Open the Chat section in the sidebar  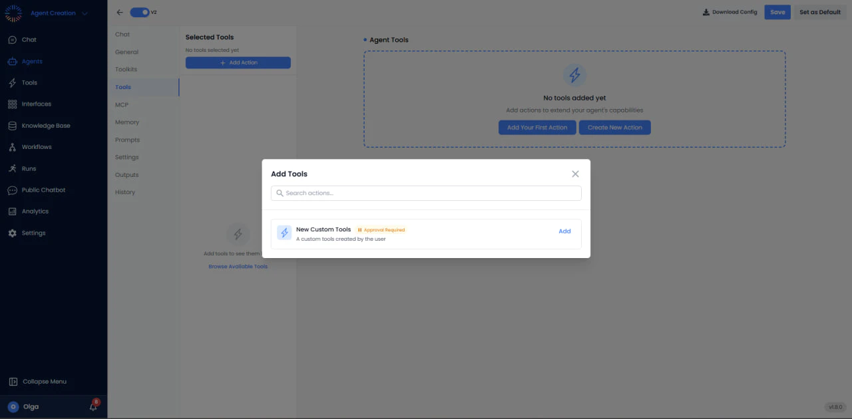pos(29,39)
